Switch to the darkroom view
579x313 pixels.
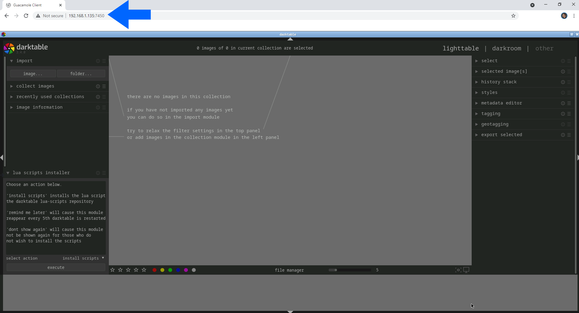point(506,48)
